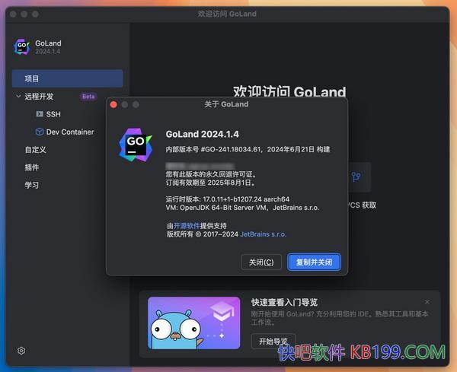Close the 关于 GoLand dialog with red button
The height and width of the screenshot is (372, 457).
(x=113, y=104)
